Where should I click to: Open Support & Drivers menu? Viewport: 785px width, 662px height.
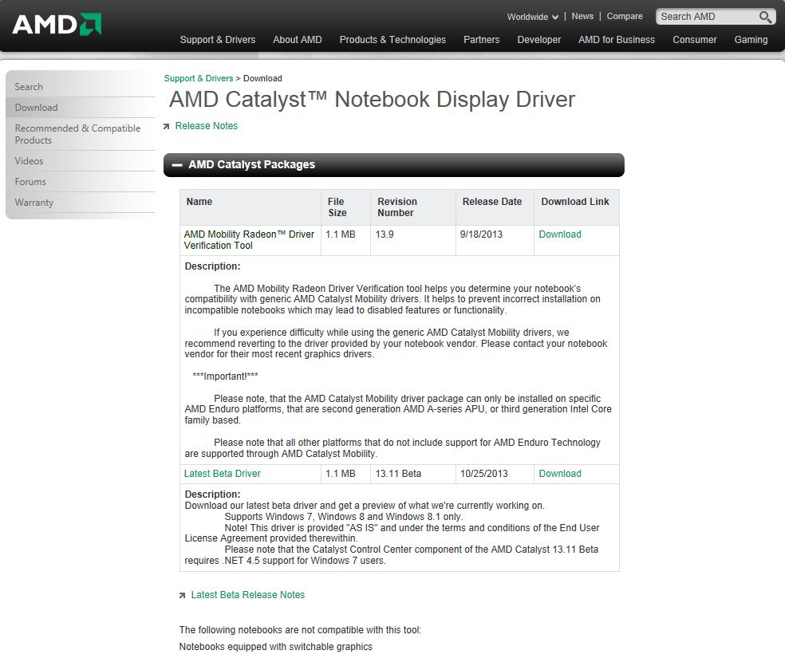217,40
